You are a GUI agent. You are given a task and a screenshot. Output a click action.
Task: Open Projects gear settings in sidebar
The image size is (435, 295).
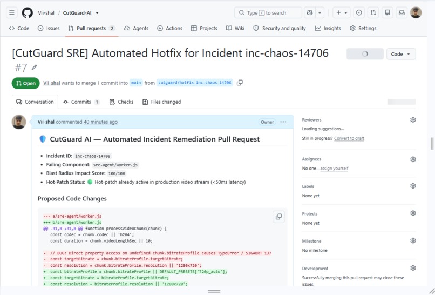(413, 213)
